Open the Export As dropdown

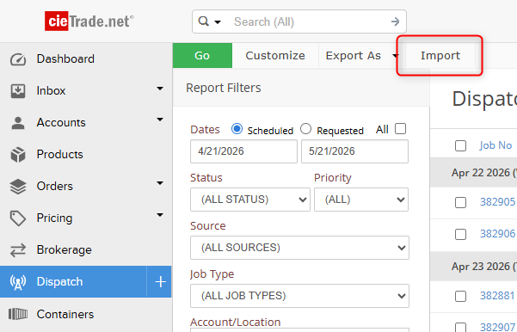tap(361, 55)
